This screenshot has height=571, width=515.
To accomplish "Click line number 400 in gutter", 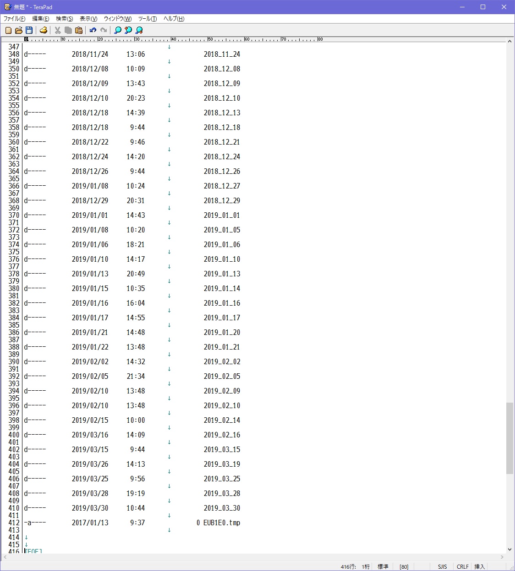I will point(14,435).
